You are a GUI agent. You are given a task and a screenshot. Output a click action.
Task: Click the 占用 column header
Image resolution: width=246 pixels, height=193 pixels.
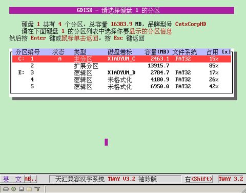tap(212, 52)
